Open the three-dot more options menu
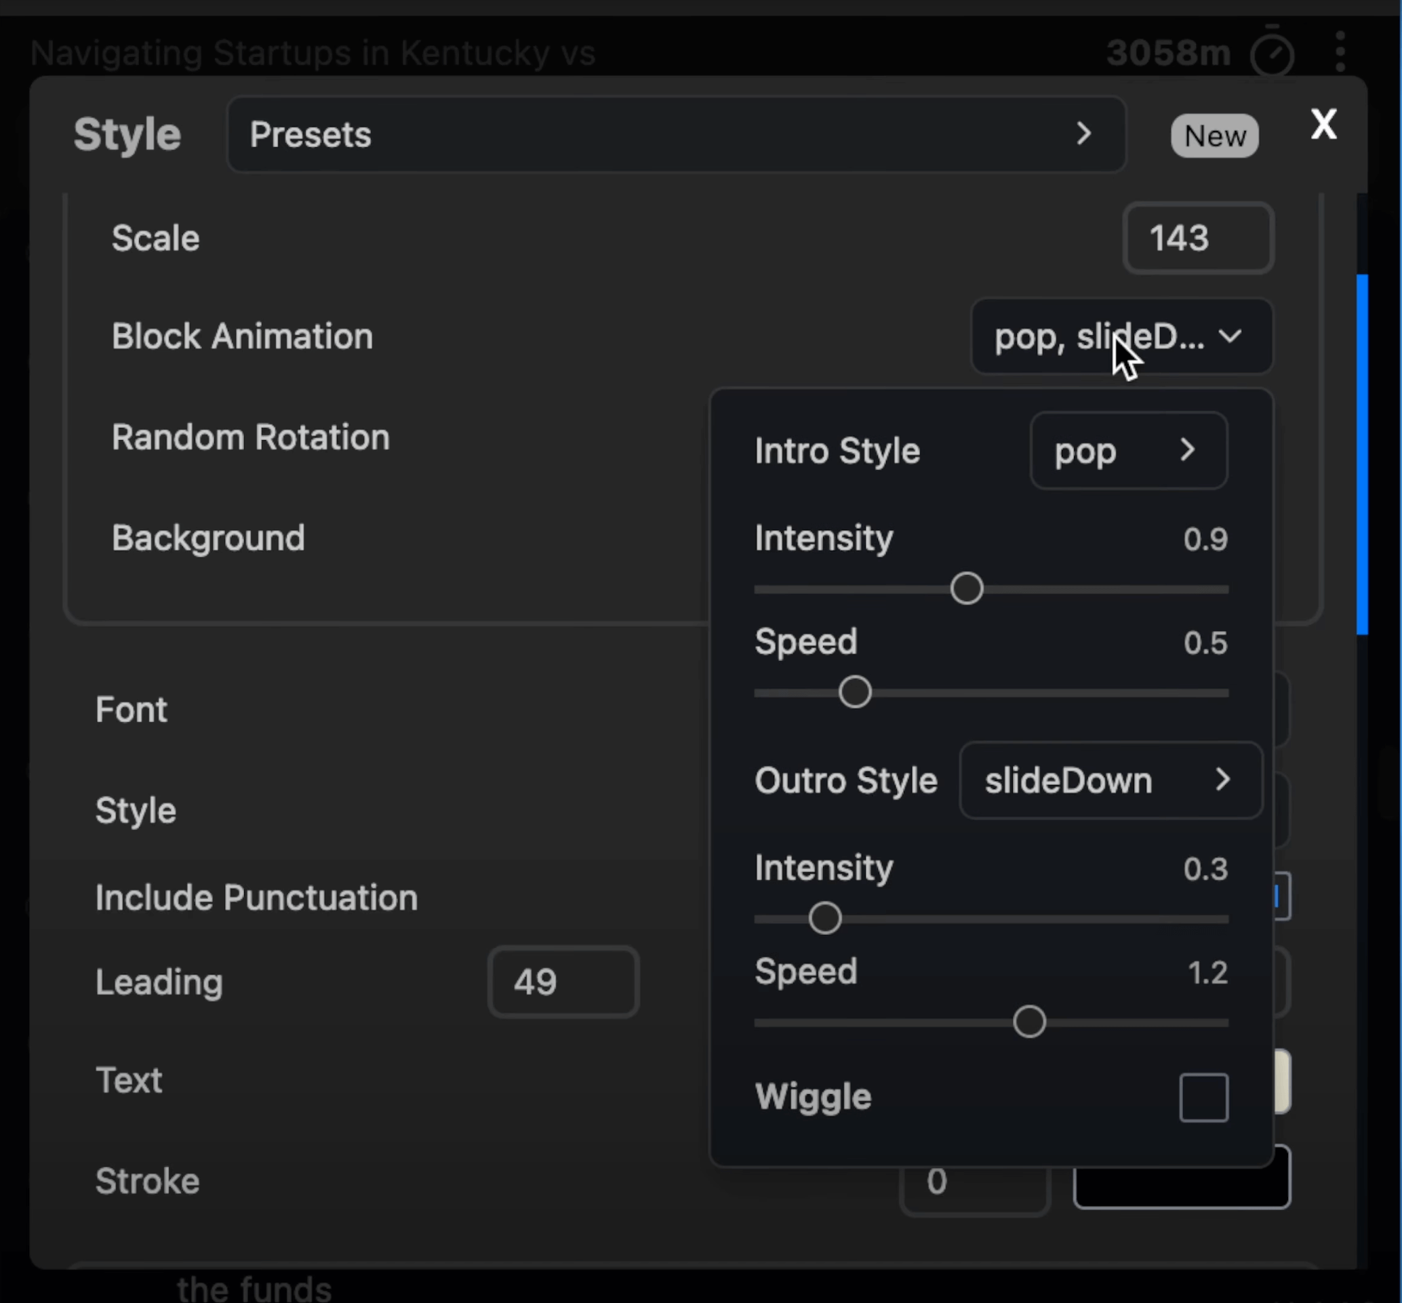This screenshot has height=1303, width=1402. pos(1340,52)
